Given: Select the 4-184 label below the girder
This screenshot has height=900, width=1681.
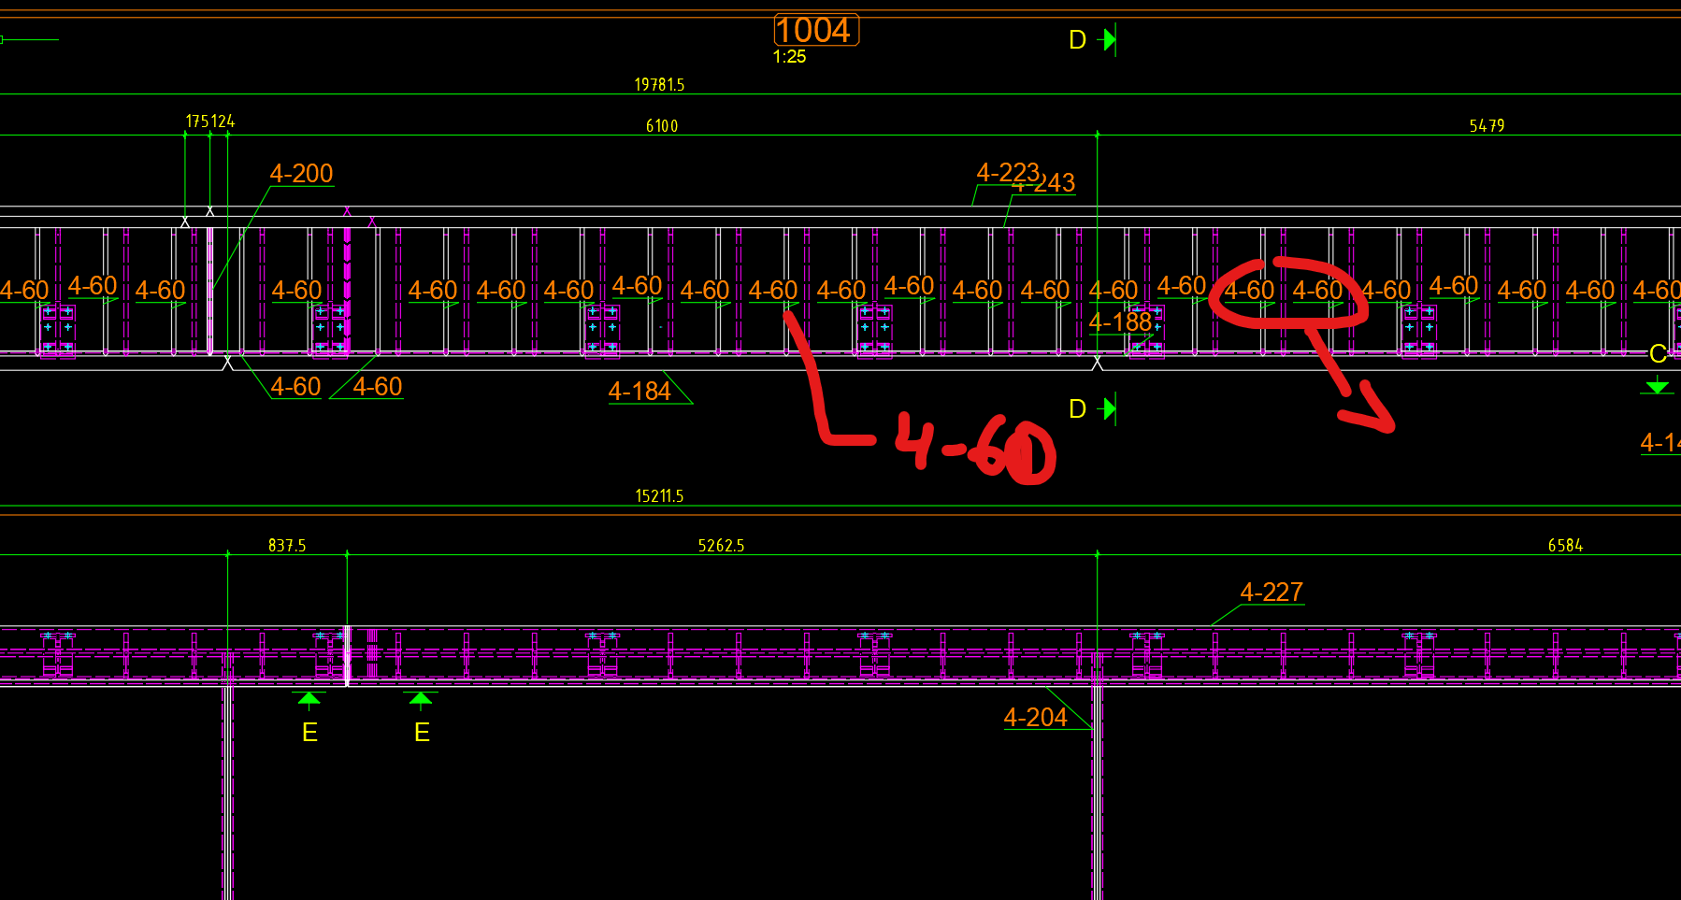Looking at the screenshot, I should (639, 391).
